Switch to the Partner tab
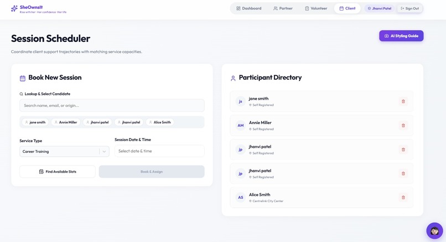The height and width of the screenshot is (242, 446). (x=283, y=8)
